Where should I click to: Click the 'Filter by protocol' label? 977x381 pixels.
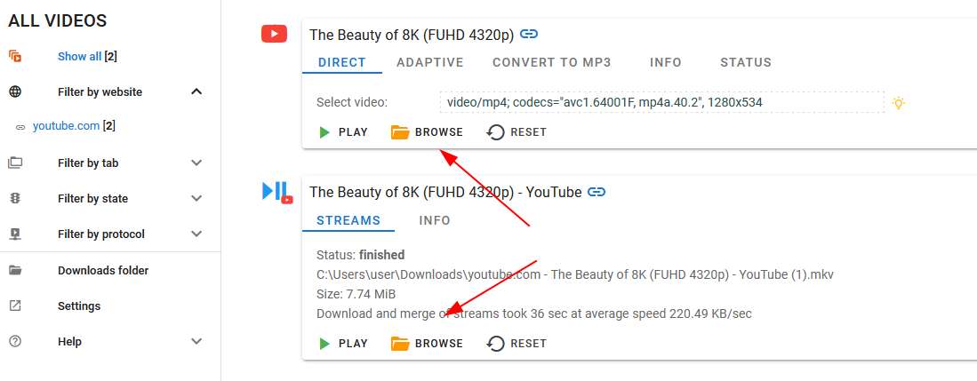click(101, 234)
